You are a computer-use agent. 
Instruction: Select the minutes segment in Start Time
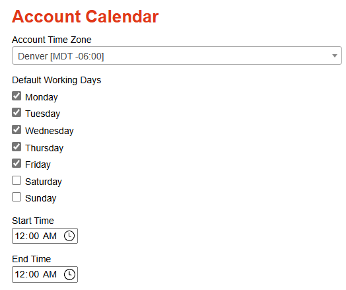pyautogui.click(x=33, y=236)
